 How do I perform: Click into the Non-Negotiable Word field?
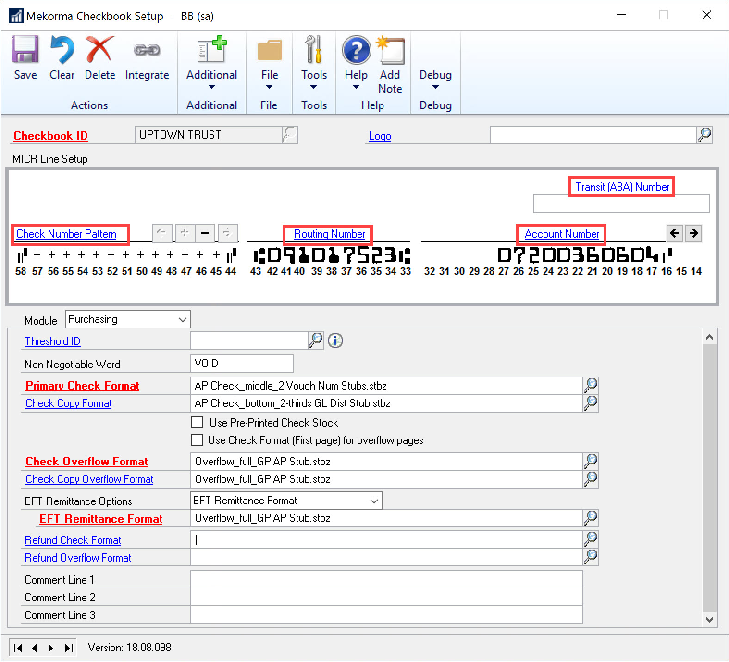(x=241, y=364)
